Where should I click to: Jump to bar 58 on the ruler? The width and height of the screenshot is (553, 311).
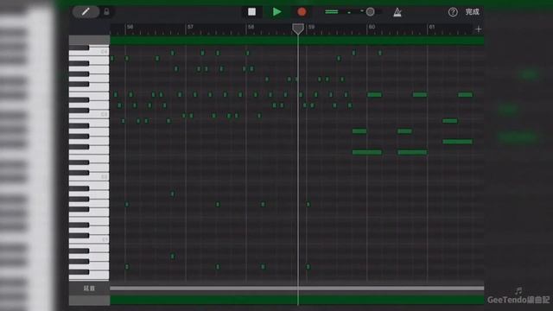(x=251, y=27)
